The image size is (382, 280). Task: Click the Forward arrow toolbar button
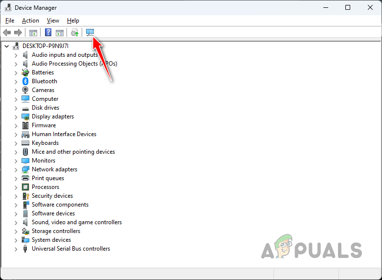[18, 32]
